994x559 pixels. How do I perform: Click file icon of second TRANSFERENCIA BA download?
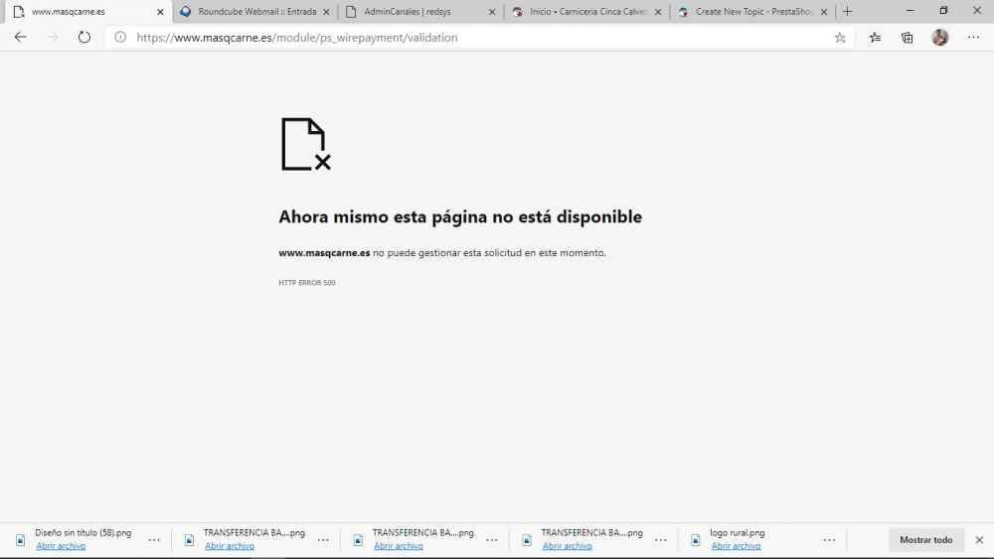click(358, 540)
